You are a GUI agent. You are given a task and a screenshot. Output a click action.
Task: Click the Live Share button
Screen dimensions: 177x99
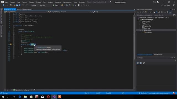tap(166, 5)
